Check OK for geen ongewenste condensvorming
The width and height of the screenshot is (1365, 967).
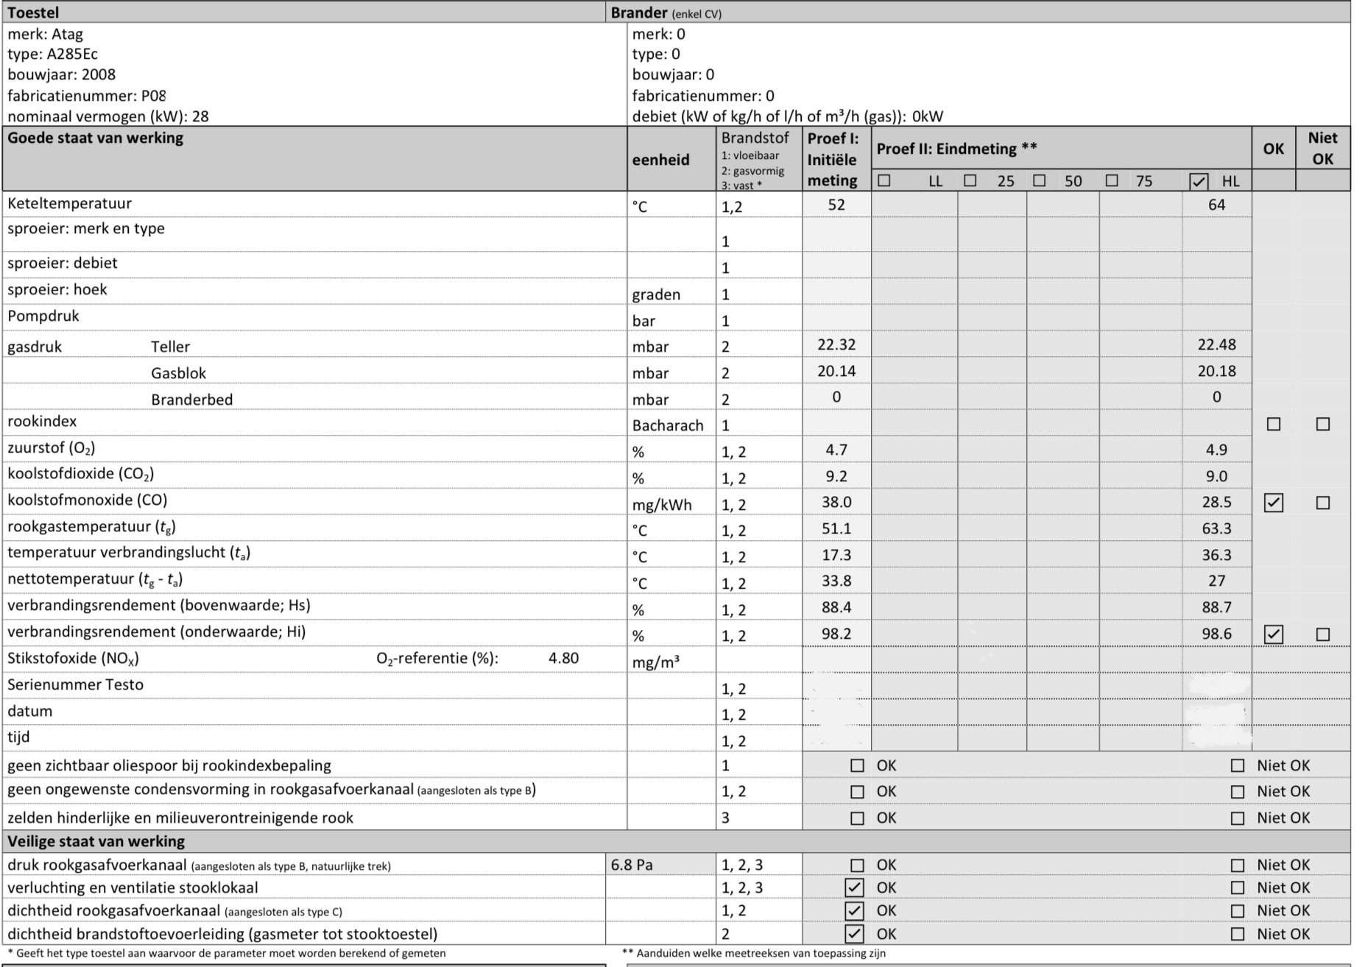coord(857,792)
